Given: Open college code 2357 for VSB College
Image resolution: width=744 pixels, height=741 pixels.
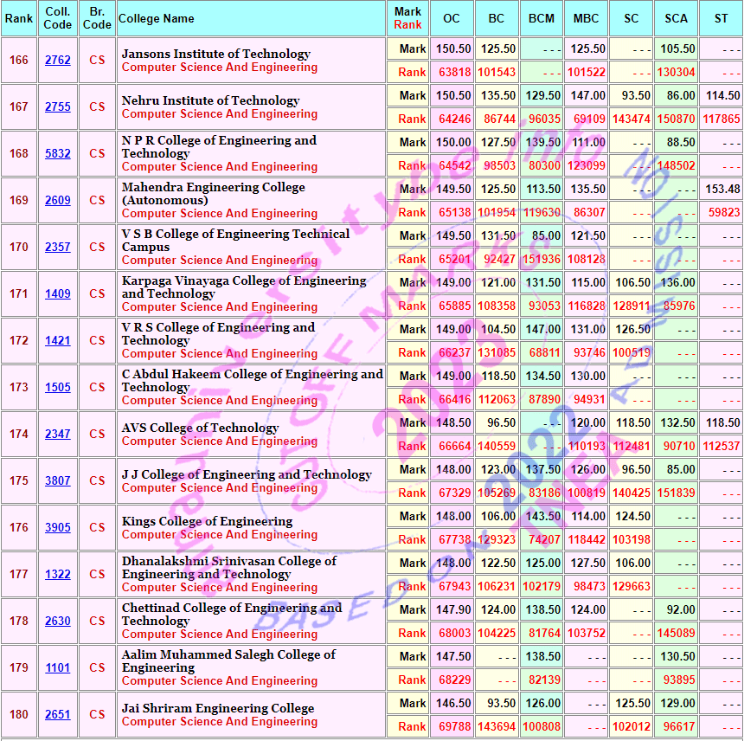Looking at the screenshot, I should [x=58, y=247].
